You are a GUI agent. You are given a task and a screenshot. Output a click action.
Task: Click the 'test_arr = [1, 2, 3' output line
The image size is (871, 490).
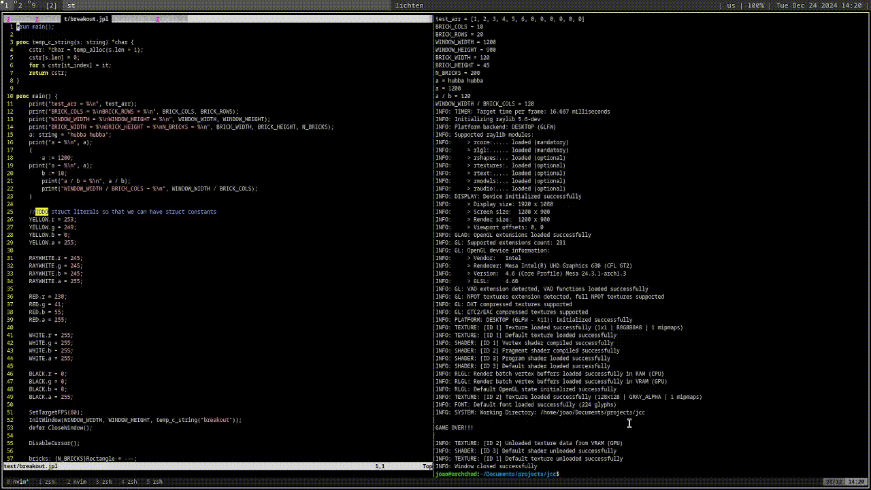pyautogui.click(x=510, y=19)
